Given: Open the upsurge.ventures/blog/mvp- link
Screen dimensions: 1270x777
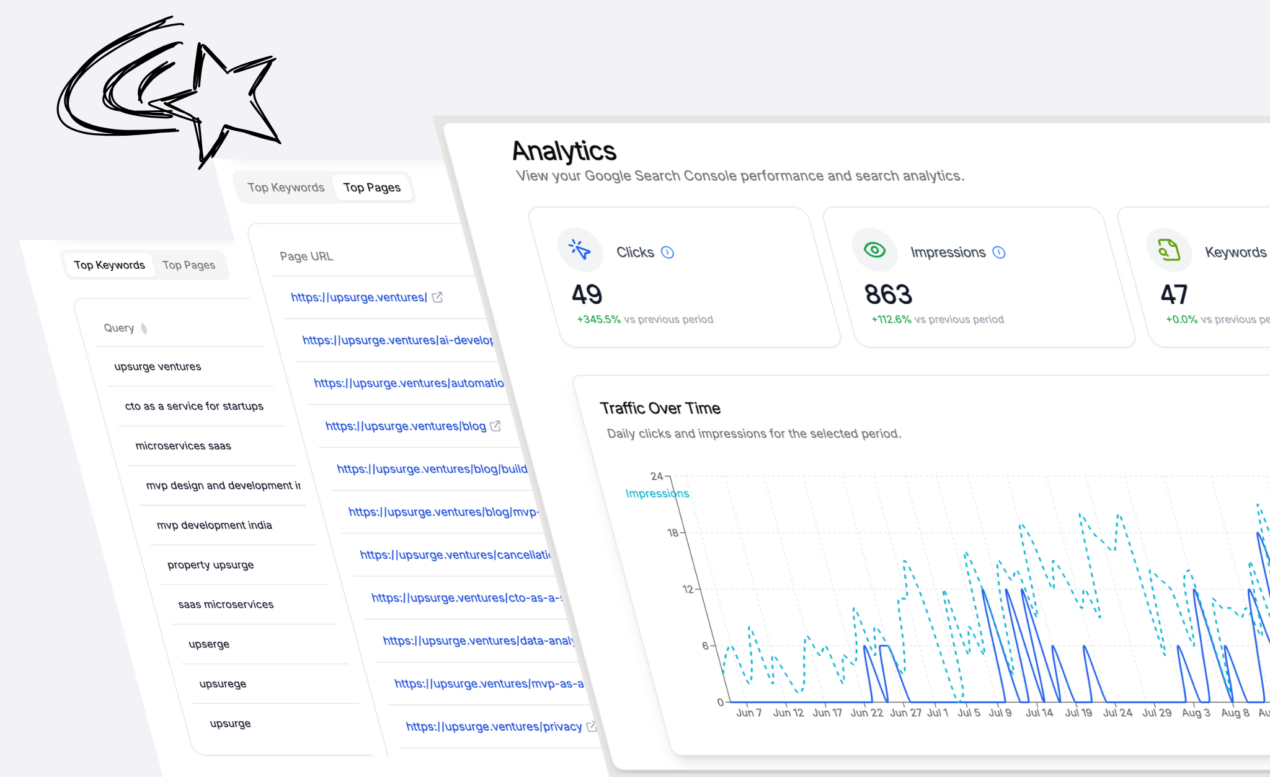Looking at the screenshot, I should (x=443, y=512).
